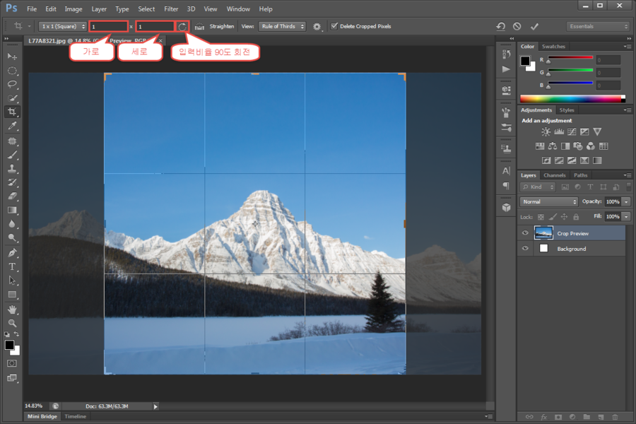Toggle lock image pixels
The height and width of the screenshot is (424, 636).
point(553,217)
